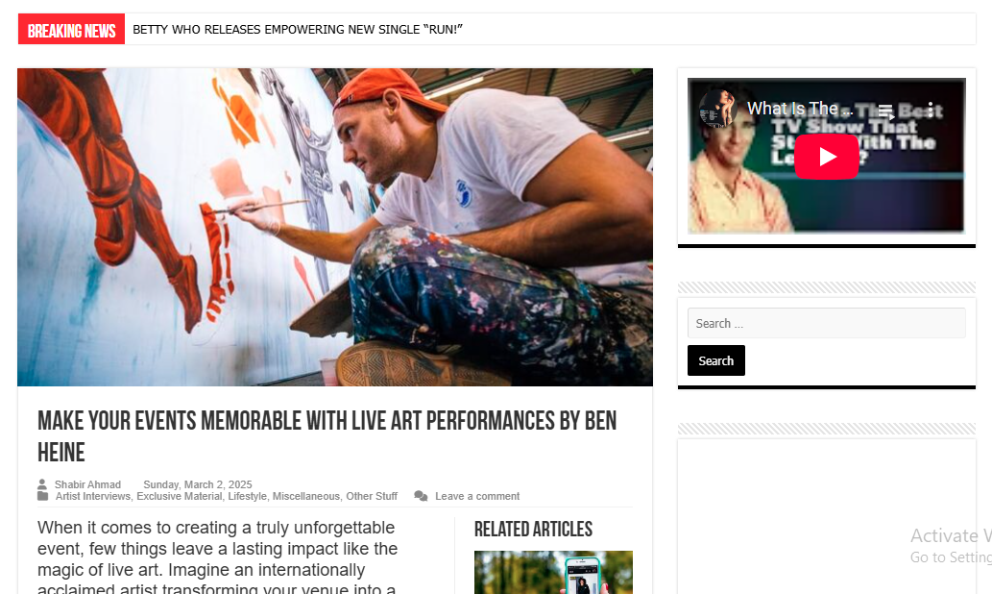
Task: Click the YouTube channel avatar icon
Action: [x=716, y=109]
